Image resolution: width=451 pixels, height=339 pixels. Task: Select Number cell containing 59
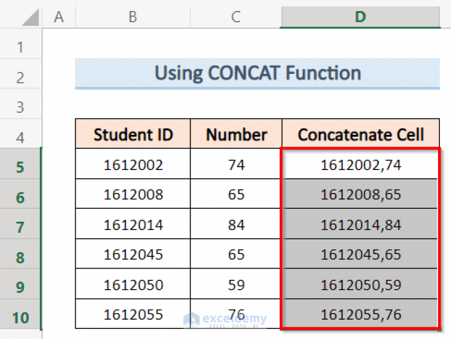[236, 284]
